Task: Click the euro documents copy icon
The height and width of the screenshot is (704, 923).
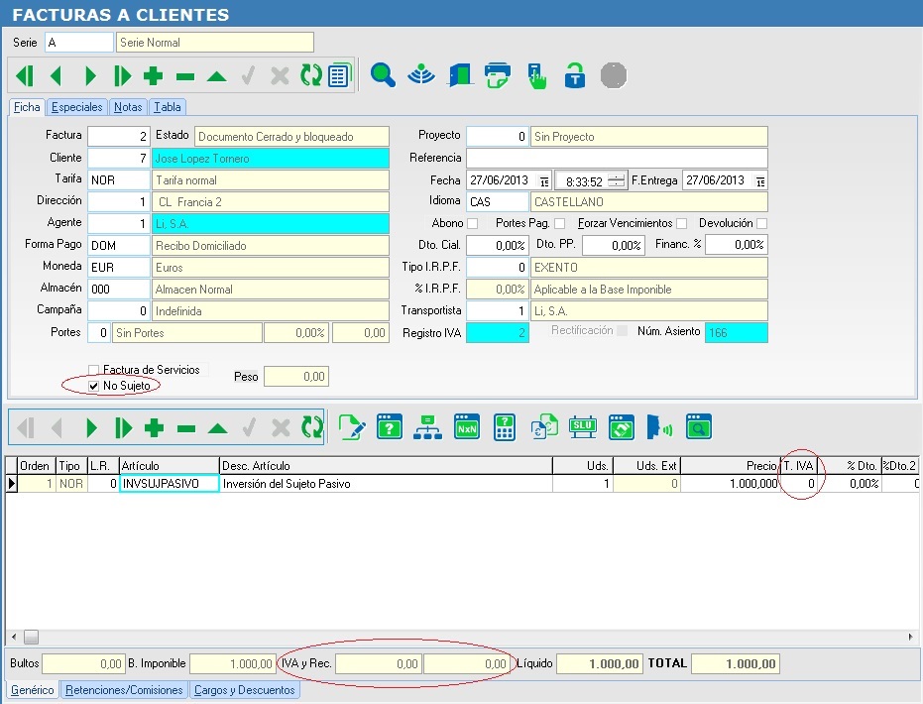Action: point(544,427)
